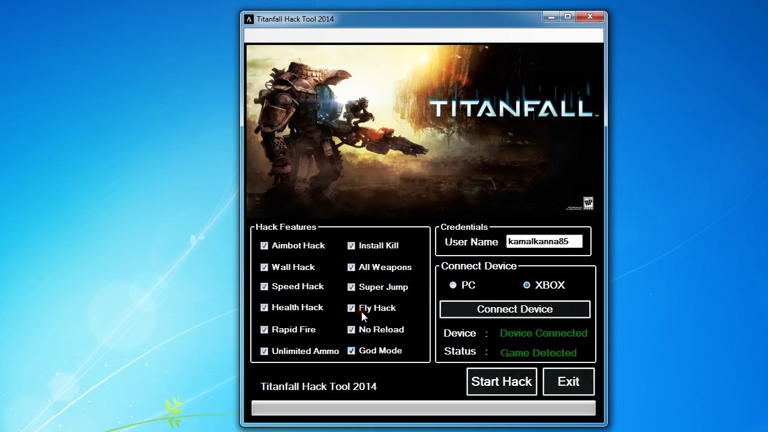This screenshot has width=768, height=432.
Task: Click the Connect Device button
Action: pyautogui.click(x=515, y=309)
